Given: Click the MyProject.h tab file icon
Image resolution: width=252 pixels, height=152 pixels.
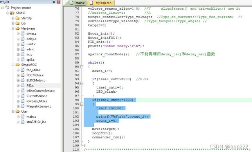Looking at the screenshot, I should (91, 3).
